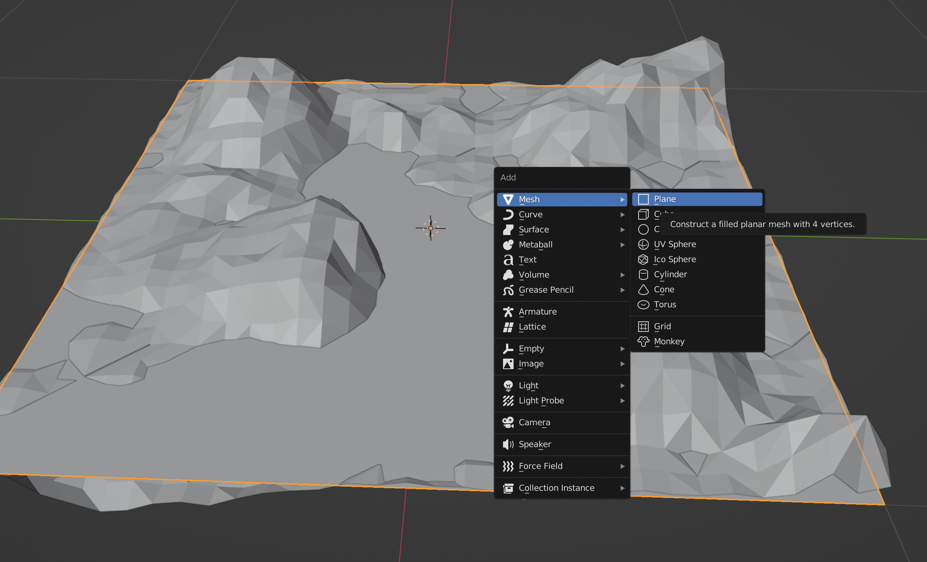This screenshot has width=927, height=562.
Task: Expand the Light submenu arrow
Action: point(622,386)
